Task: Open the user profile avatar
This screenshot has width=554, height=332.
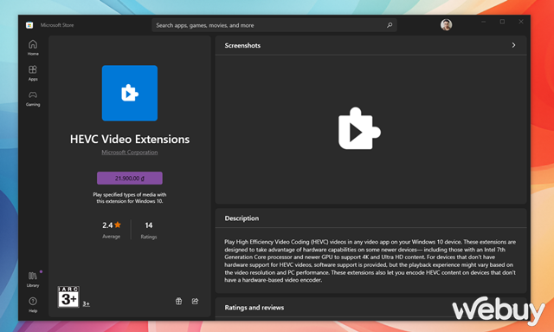Action: tap(447, 25)
